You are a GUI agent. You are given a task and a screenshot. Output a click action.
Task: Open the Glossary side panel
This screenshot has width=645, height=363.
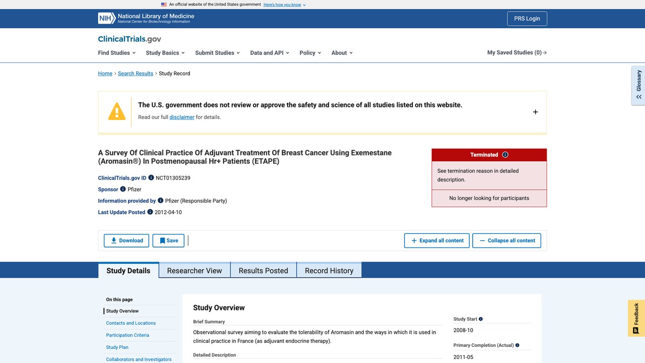tap(638, 85)
